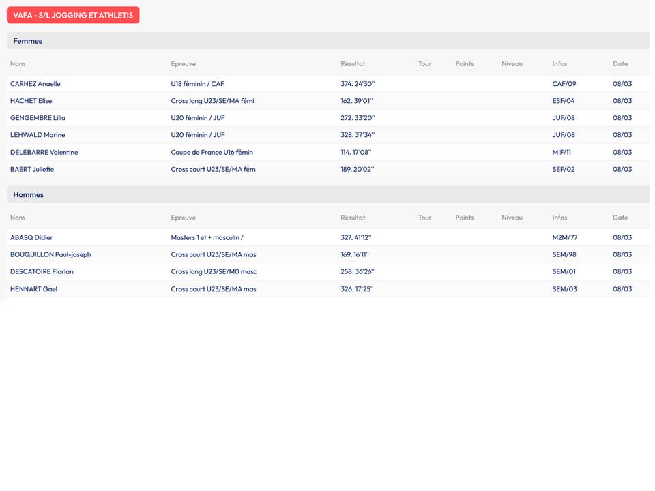Screen dimensions: 655x491
Task: Select BOUQUILLON Paul-joseph in the men's list
Action: (50, 255)
